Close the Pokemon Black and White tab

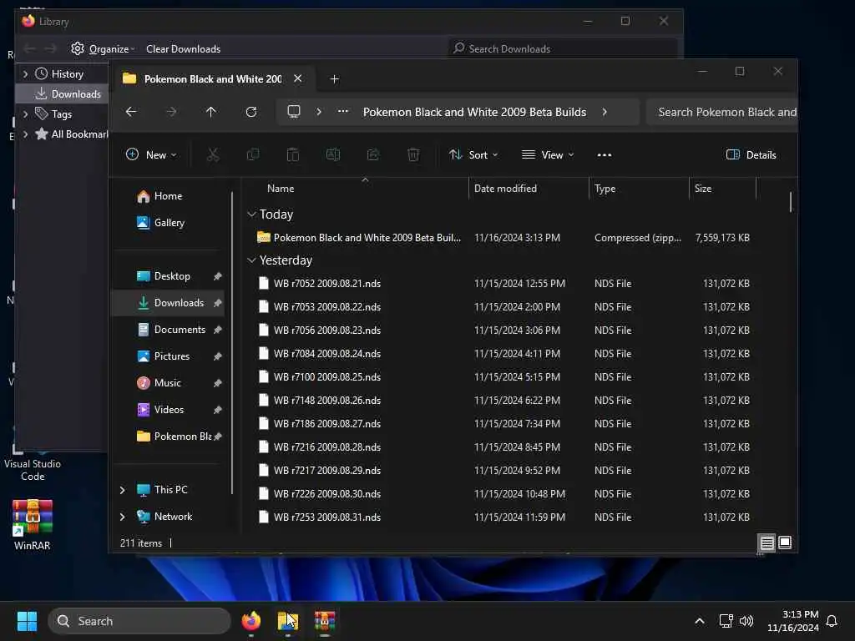point(298,78)
